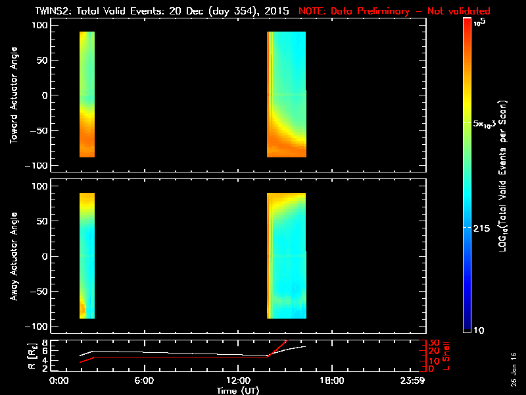Click the plot title "TWINS2: Total Valid Events"
Screen dimensions: 526x395
(x=100, y=11)
